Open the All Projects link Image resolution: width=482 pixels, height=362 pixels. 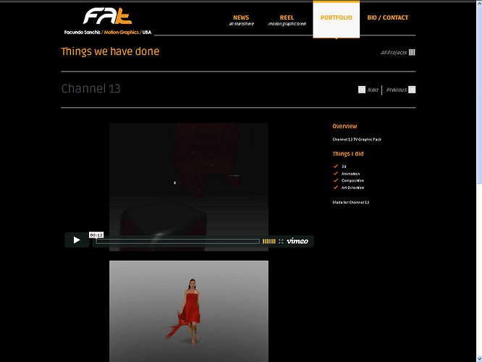[x=394, y=53]
